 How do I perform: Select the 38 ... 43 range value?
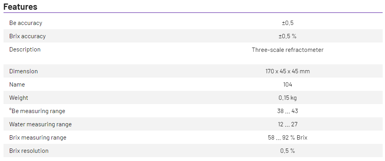(x=287, y=111)
